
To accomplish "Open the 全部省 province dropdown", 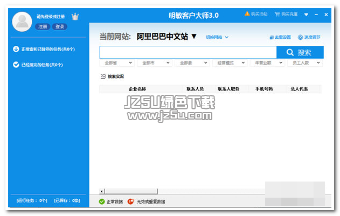I will [117, 63].
